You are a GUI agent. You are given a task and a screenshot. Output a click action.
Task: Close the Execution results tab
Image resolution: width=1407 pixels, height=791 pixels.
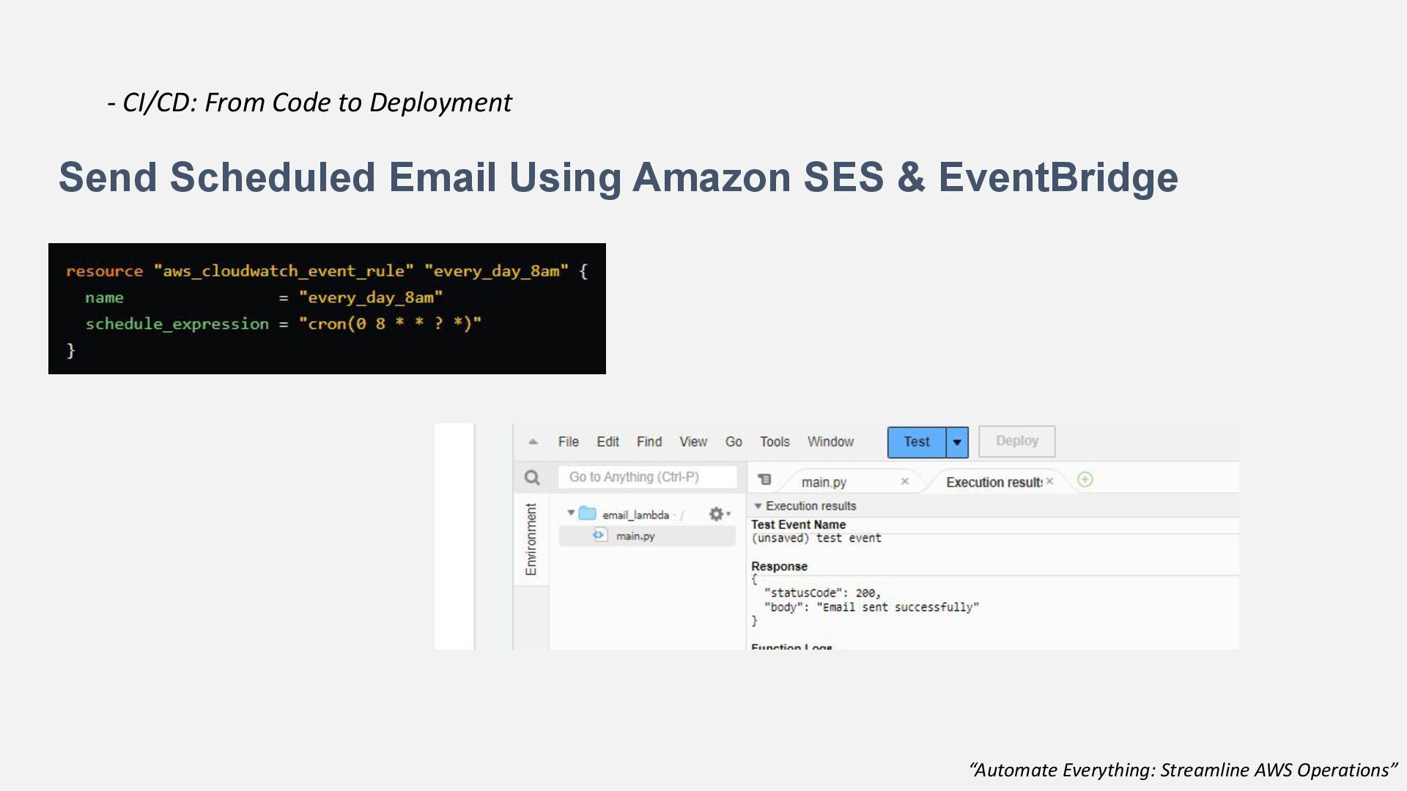click(x=1050, y=481)
